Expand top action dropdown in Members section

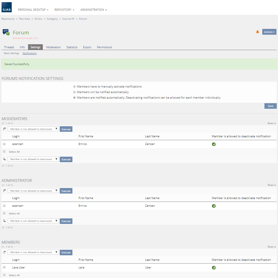click(33, 252)
